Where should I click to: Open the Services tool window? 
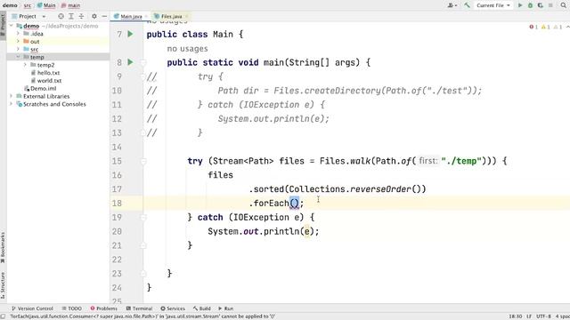[173, 308]
